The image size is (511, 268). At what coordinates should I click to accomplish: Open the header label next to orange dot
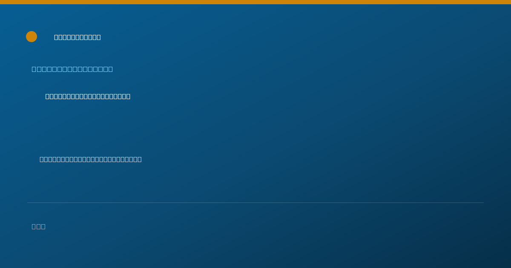tap(78, 37)
